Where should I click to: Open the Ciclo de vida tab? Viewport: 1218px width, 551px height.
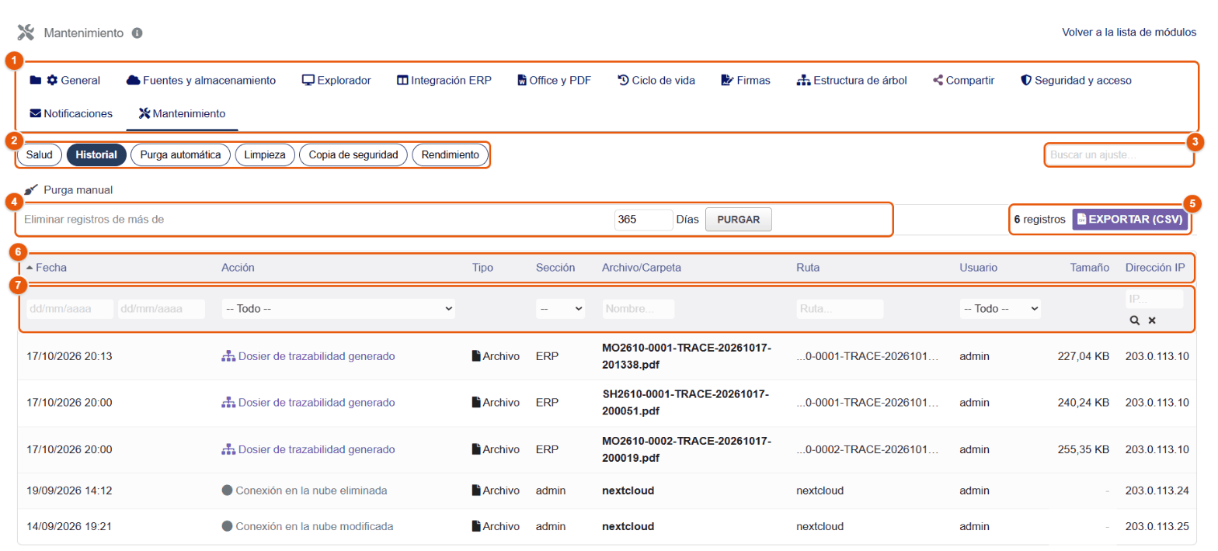pyautogui.click(x=656, y=80)
